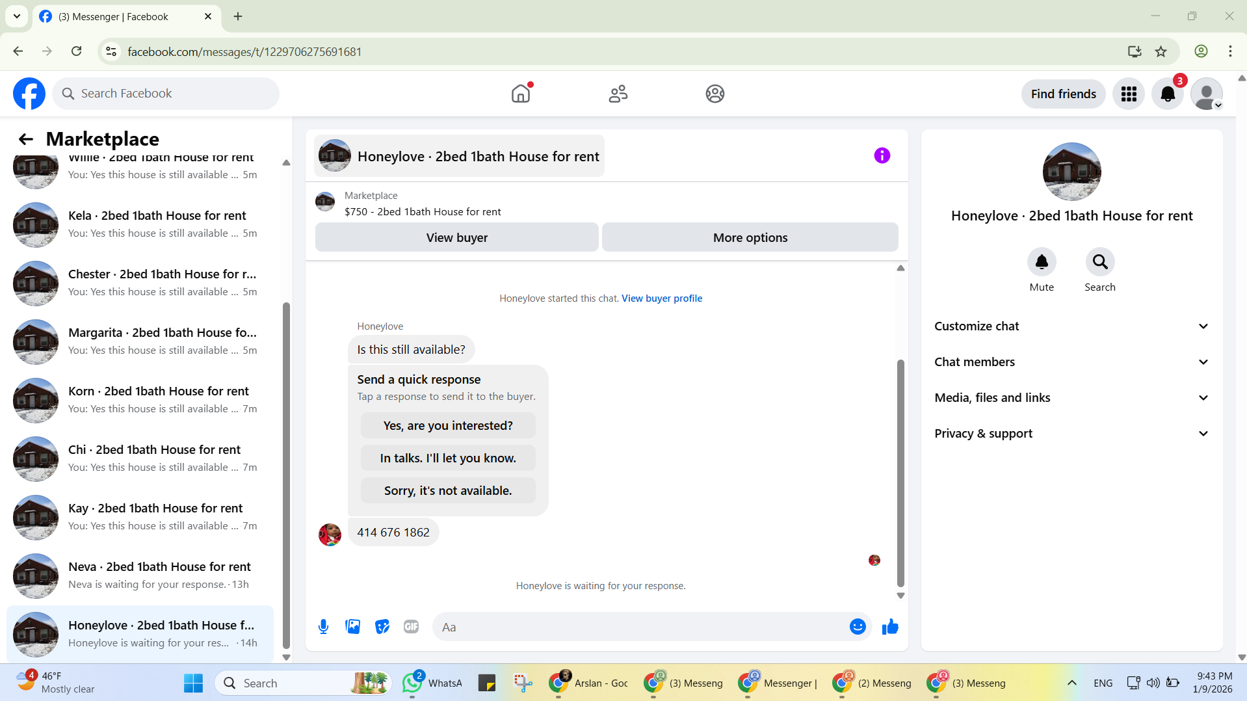Open the Facebook home logo
1247x701 pixels.
tap(29, 94)
